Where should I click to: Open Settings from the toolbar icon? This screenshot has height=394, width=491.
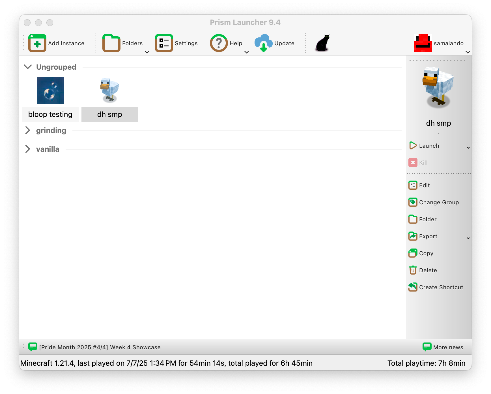[x=164, y=43]
